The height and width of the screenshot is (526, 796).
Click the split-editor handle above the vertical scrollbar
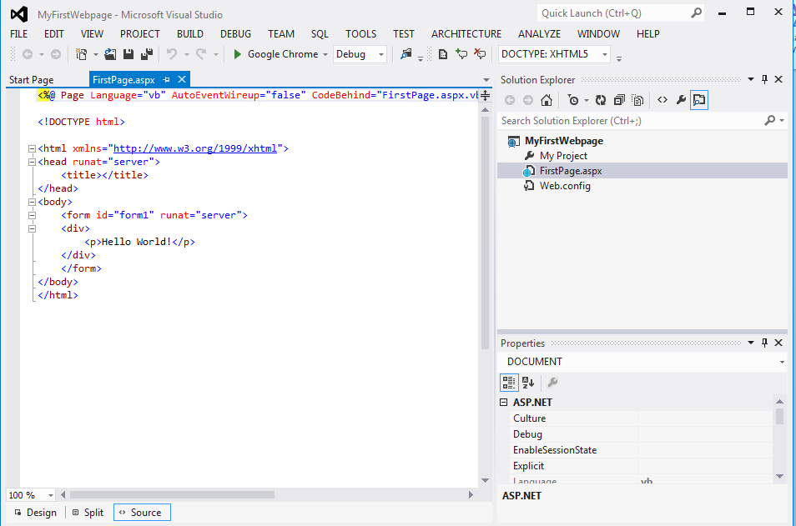click(486, 95)
